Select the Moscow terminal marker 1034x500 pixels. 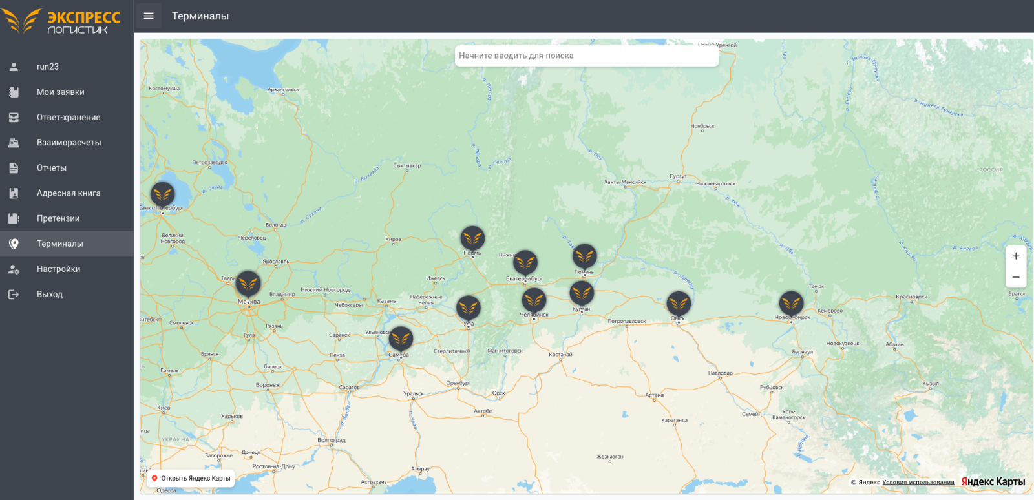pyautogui.click(x=248, y=284)
